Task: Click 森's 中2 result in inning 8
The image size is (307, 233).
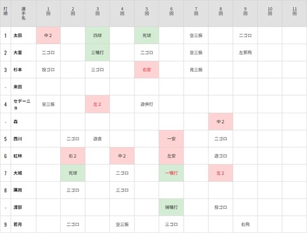Action: [221, 122]
